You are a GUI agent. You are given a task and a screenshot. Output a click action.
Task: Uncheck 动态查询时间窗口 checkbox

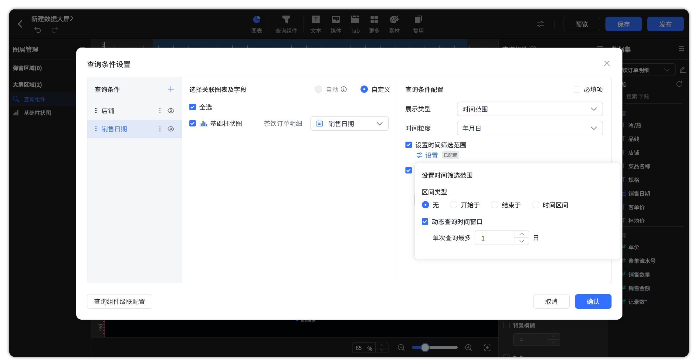tap(425, 222)
